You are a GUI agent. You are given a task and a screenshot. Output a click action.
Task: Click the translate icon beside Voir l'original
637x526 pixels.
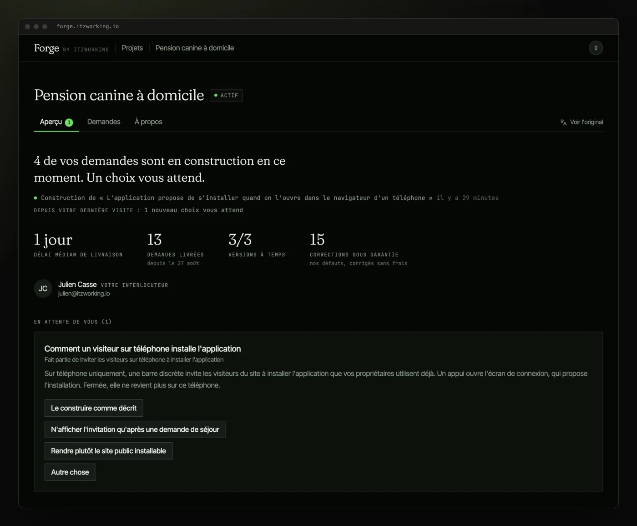(563, 122)
